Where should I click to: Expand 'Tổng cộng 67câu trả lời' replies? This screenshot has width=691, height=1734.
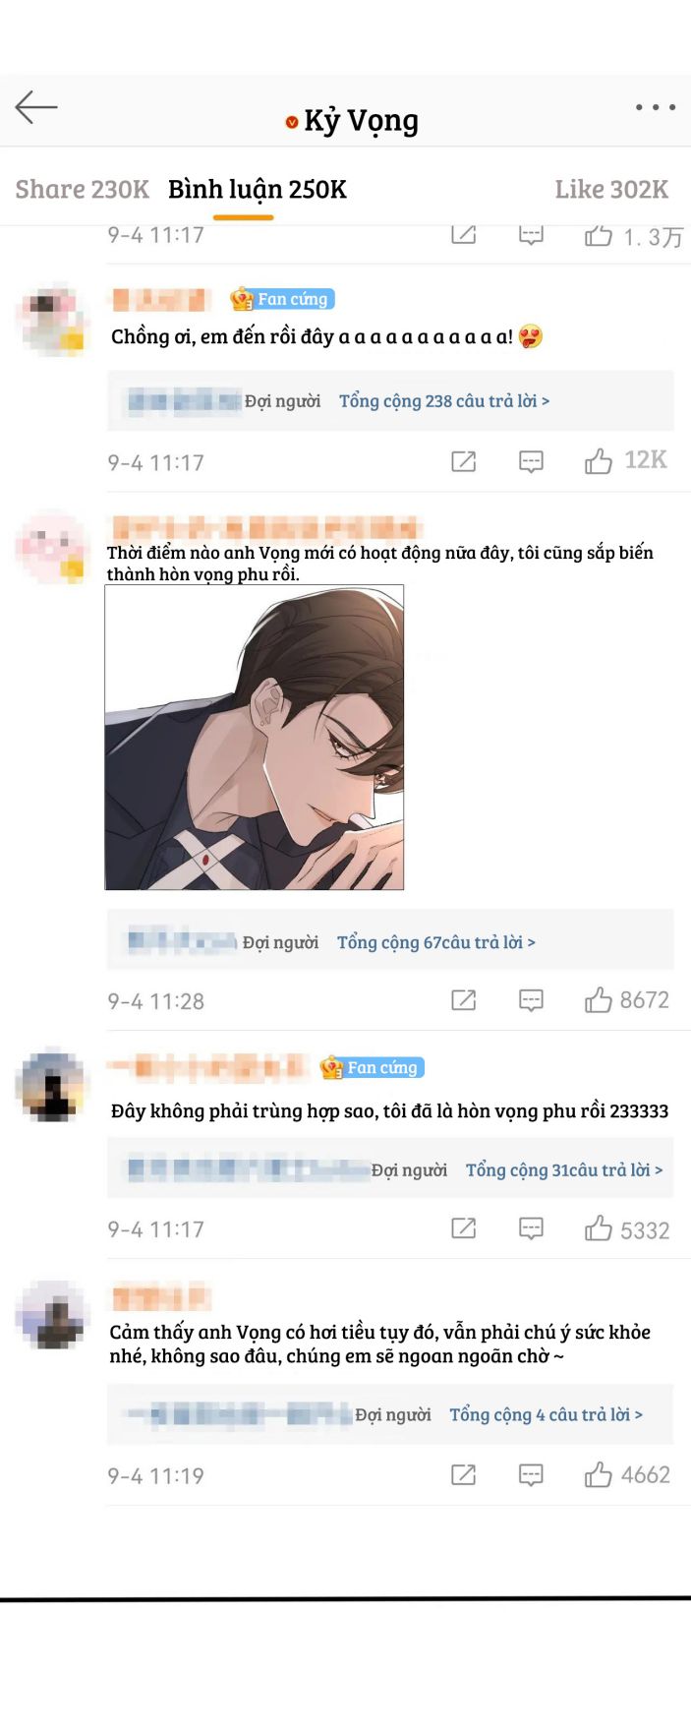tap(436, 942)
